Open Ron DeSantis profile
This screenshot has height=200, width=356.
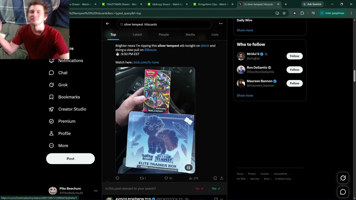257,67
